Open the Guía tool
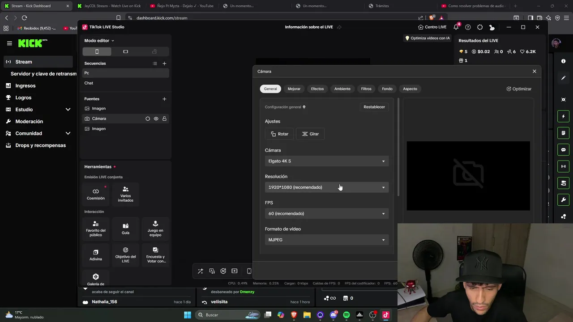This screenshot has height=322, width=573. pyautogui.click(x=125, y=229)
